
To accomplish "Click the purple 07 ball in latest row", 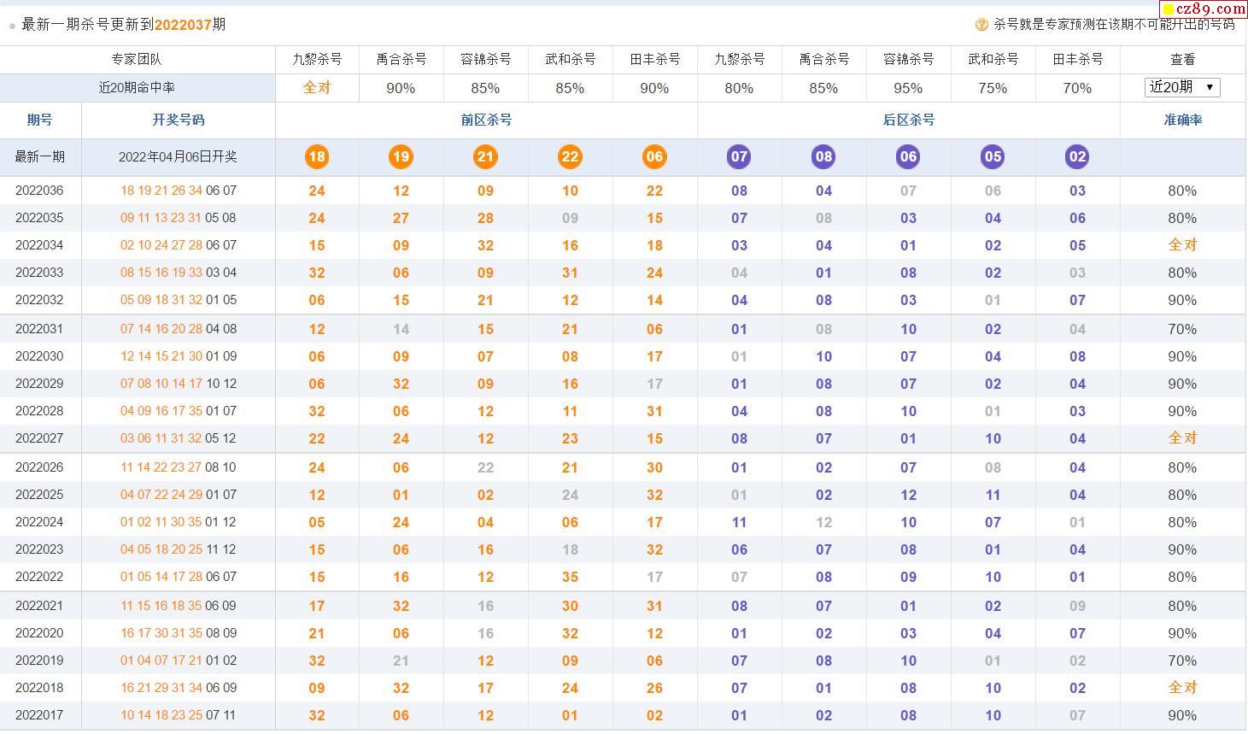I will [739, 156].
